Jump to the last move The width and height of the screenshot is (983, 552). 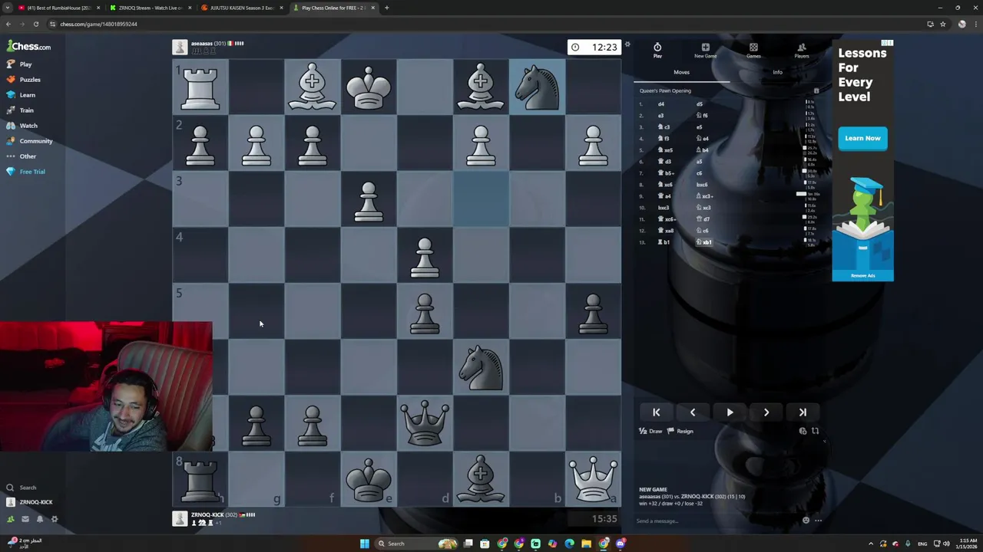803,412
